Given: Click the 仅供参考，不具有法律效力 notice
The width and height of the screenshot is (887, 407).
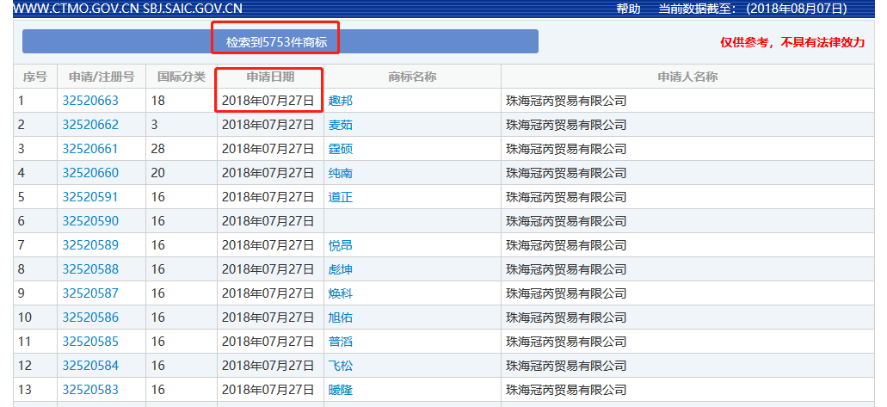Looking at the screenshot, I should click(x=792, y=42).
